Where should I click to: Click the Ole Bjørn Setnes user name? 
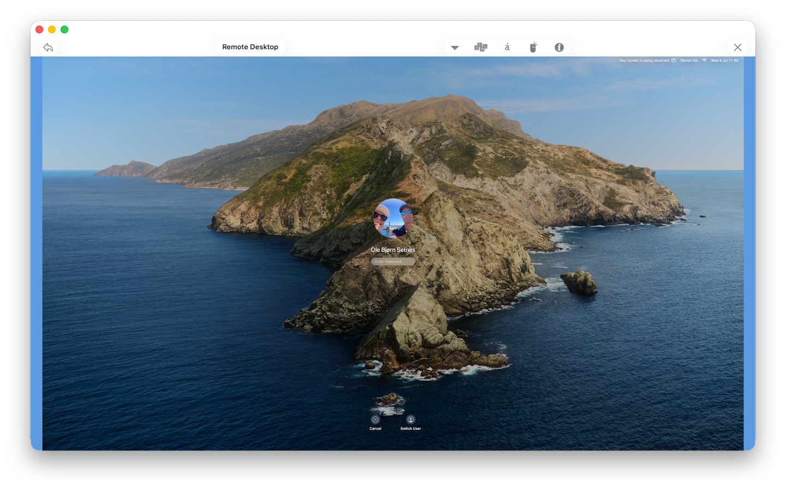click(x=393, y=250)
